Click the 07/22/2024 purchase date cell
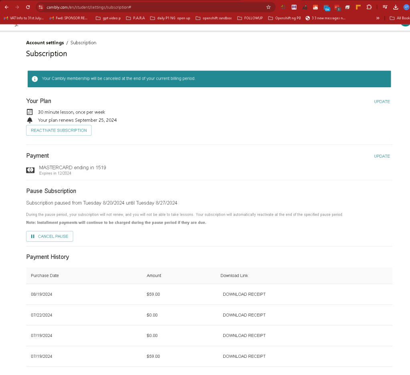410x375 pixels. (x=42, y=315)
